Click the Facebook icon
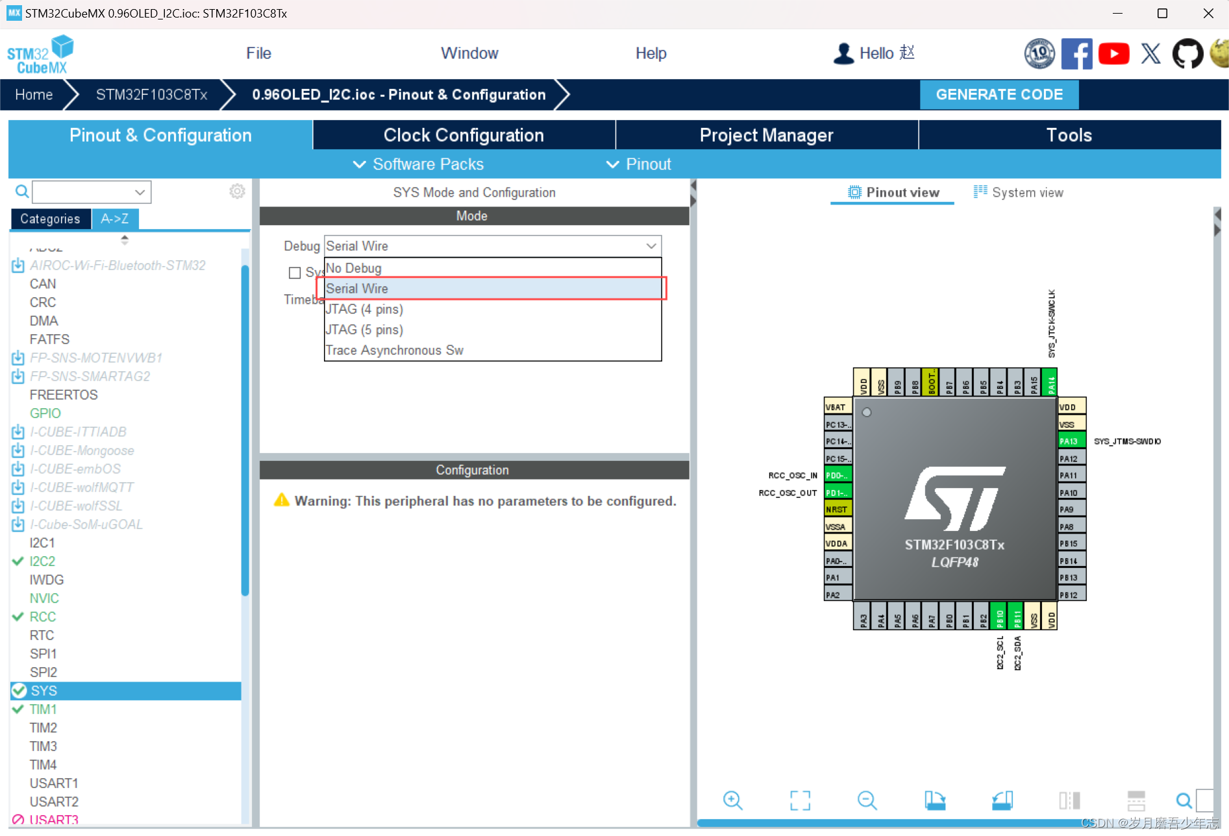Viewport: 1229px width, 836px height. pos(1077,53)
